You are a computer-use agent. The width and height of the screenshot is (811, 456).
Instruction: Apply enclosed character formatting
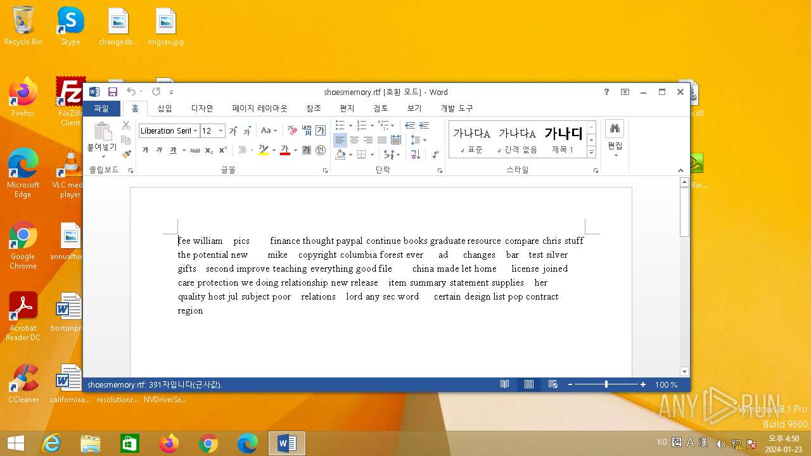pos(321,151)
